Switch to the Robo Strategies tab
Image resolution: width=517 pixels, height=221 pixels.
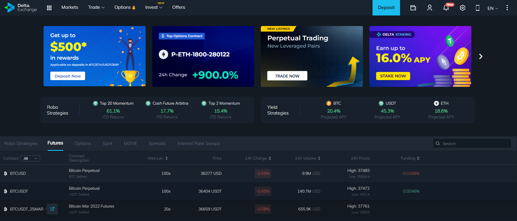[21, 143]
